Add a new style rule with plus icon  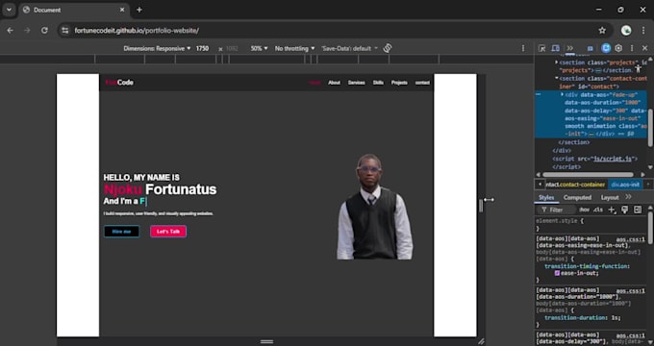pyautogui.click(x=612, y=210)
